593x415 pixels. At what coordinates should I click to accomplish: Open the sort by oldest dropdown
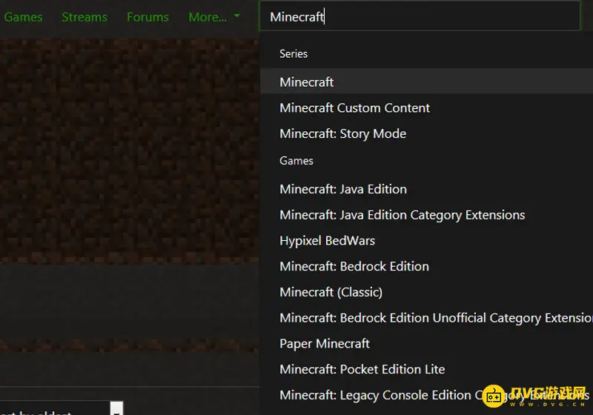(116, 409)
